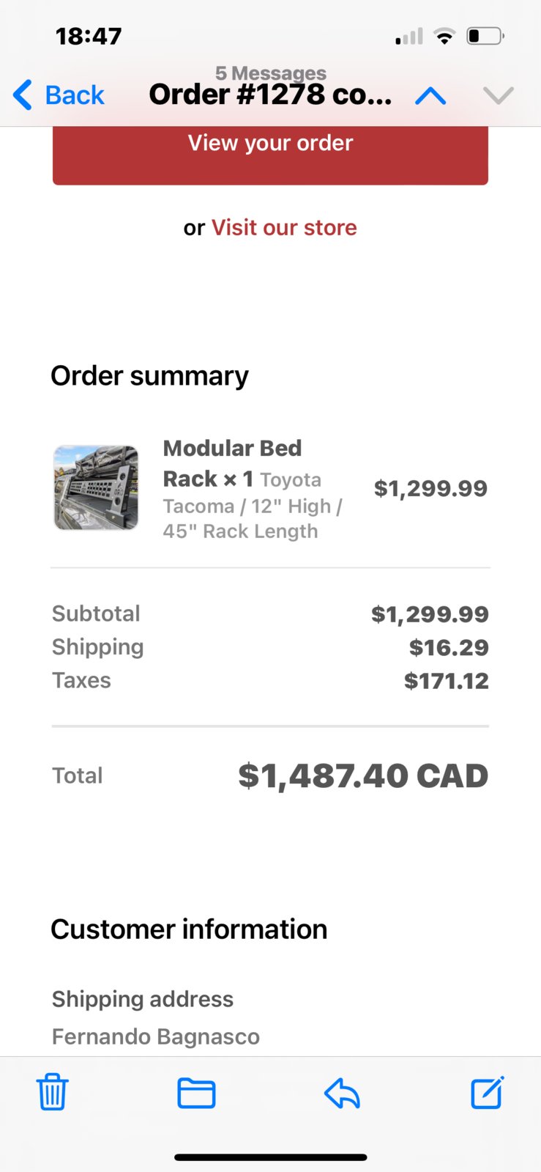The height and width of the screenshot is (1172, 541).
Task: Tap the cellular signal bars
Action: click(409, 37)
